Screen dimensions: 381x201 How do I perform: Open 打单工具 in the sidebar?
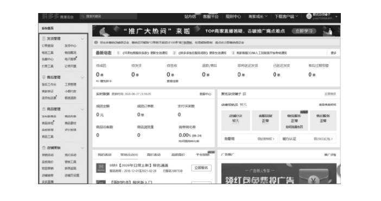48,66
